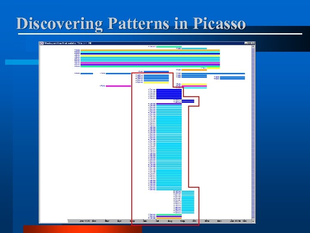The width and height of the screenshot is (310, 233).
Task: Select the long green Paris bar
Action: (x=150, y=66)
